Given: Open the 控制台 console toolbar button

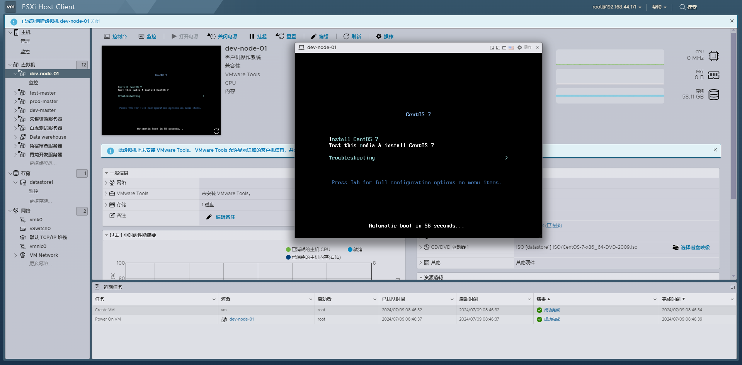Looking at the screenshot, I should point(116,36).
